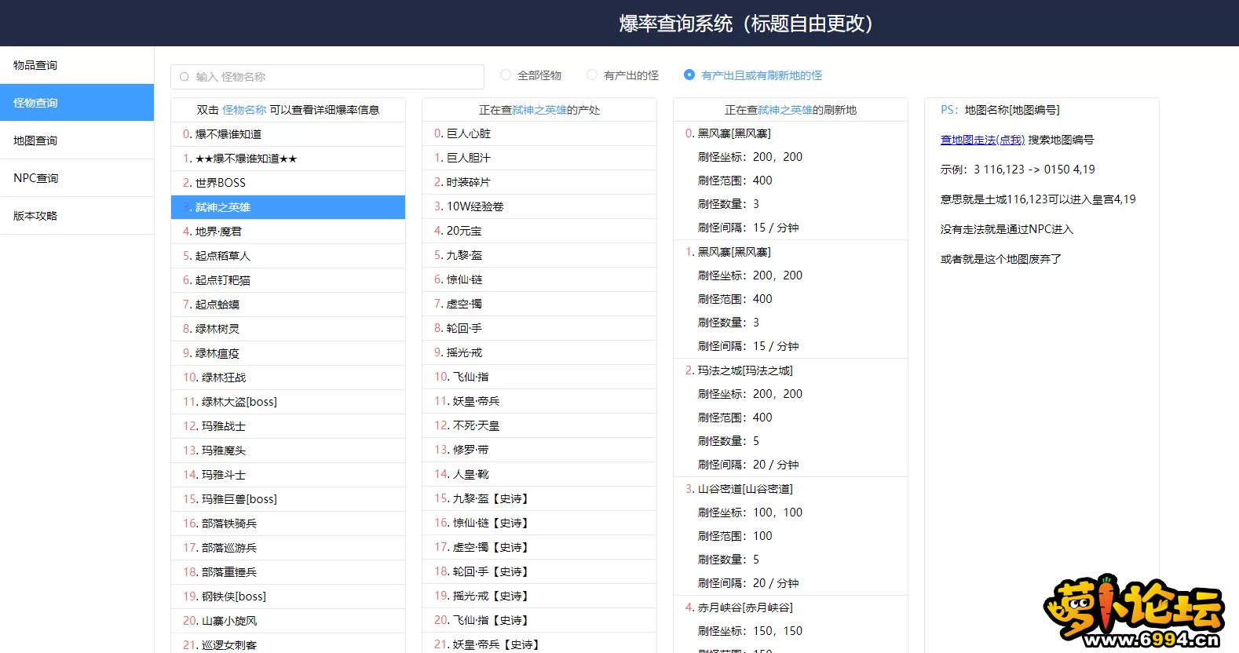Pick the 山寨小旋风 monster row
This screenshot has height=653, width=1239.
[x=288, y=621]
